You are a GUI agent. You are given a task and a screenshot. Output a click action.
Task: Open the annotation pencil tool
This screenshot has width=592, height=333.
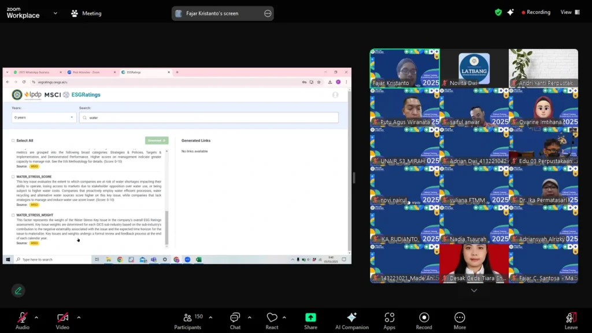18,291
